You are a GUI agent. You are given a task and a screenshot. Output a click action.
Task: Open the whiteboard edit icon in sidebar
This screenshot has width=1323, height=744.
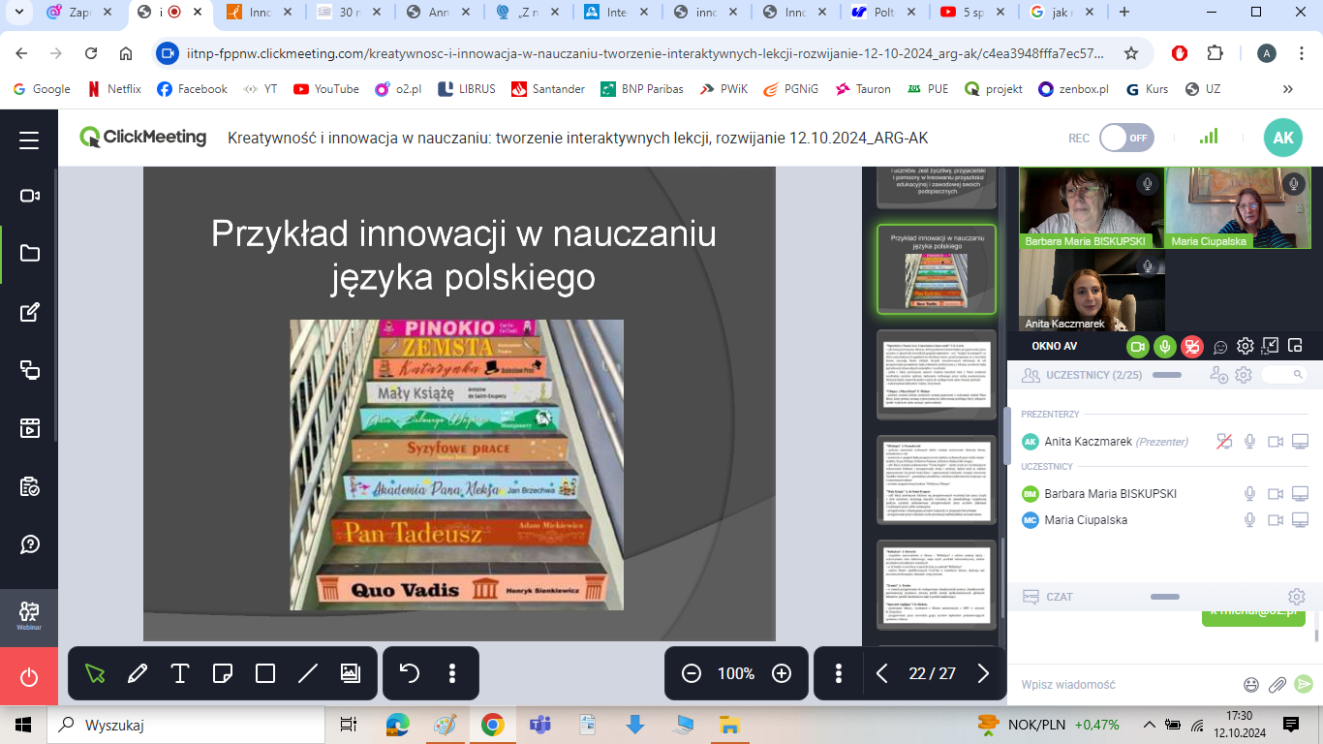[29, 311]
